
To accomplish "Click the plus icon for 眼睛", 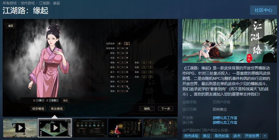I will point(127,62).
